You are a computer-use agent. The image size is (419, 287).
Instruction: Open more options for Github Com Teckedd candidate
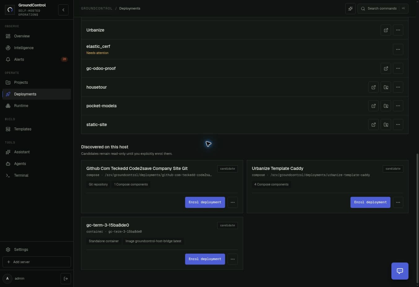(233, 202)
